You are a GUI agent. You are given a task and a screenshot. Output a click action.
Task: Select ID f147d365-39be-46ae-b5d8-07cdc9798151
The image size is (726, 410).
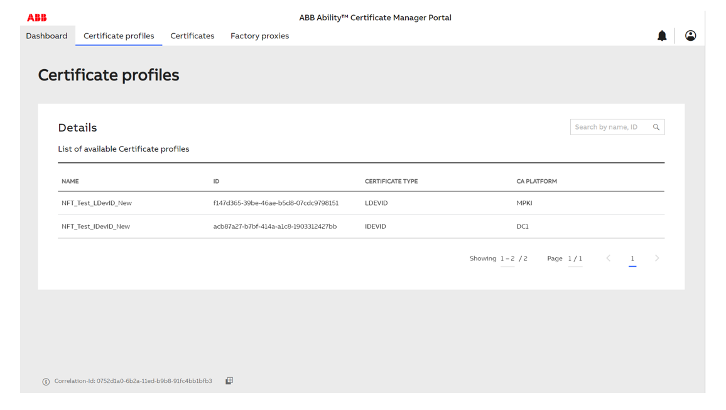tap(276, 203)
